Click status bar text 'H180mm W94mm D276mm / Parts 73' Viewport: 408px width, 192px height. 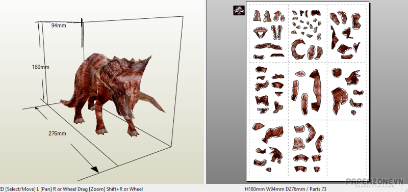286,189
